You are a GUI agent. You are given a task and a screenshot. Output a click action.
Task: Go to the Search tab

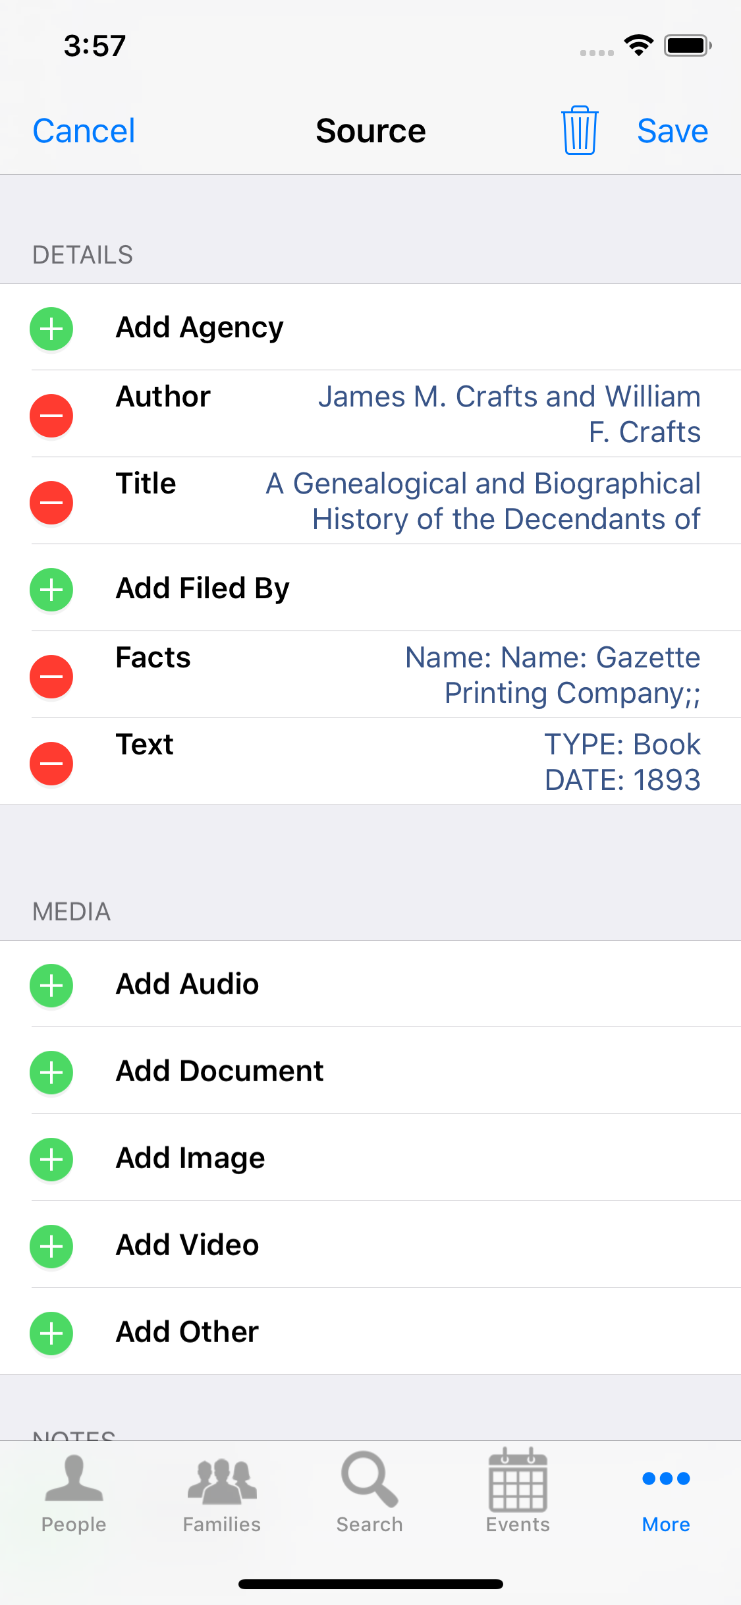coord(370,1492)
